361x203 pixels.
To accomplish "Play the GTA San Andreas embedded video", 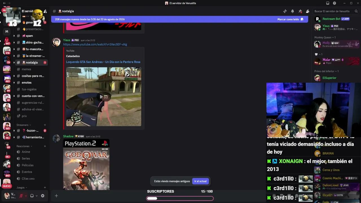I will (x=101, y=97).
